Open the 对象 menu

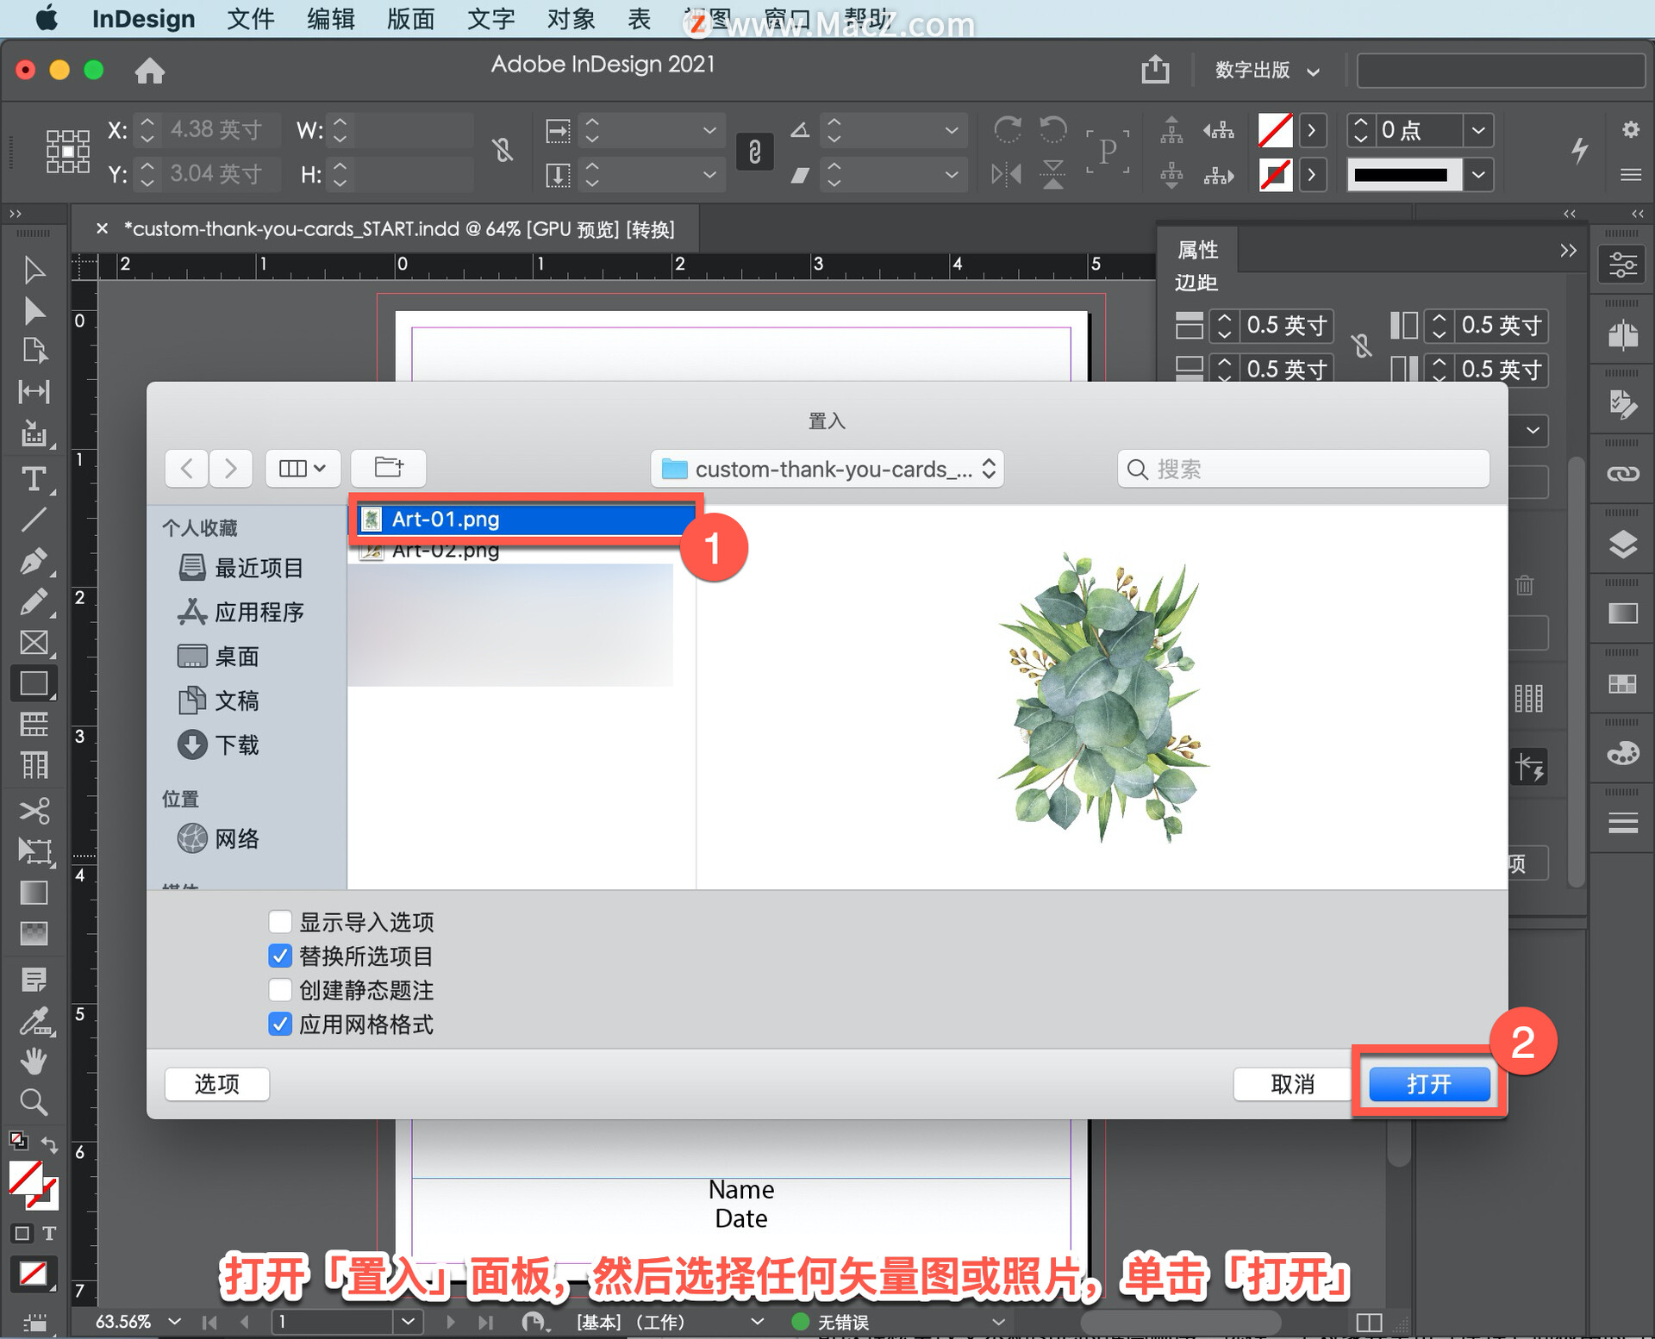pyautogui.click(x=571, y=19)
